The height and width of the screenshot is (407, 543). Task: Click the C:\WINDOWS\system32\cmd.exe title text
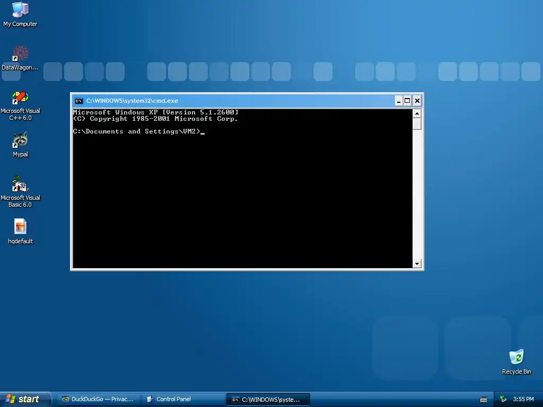pos(132,101)
